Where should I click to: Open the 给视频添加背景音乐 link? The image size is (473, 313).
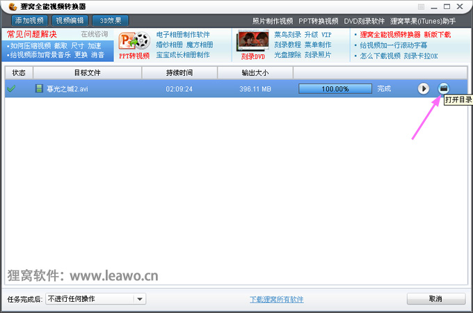[x=40, y=55]
